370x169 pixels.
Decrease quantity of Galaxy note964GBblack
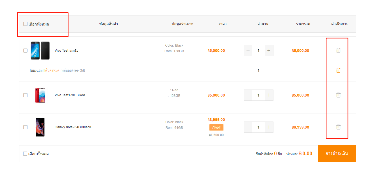click(x=248, y=127)
